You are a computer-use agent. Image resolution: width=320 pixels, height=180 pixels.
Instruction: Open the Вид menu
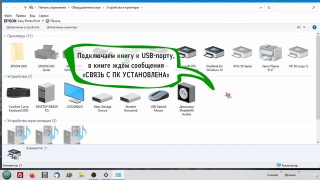tap(32, 15)
